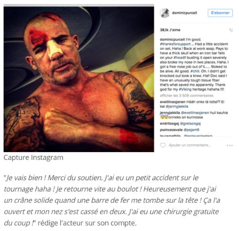Expand afficher les 3 509 commentaires
The image size is (239, 231).
coord(187,96)
